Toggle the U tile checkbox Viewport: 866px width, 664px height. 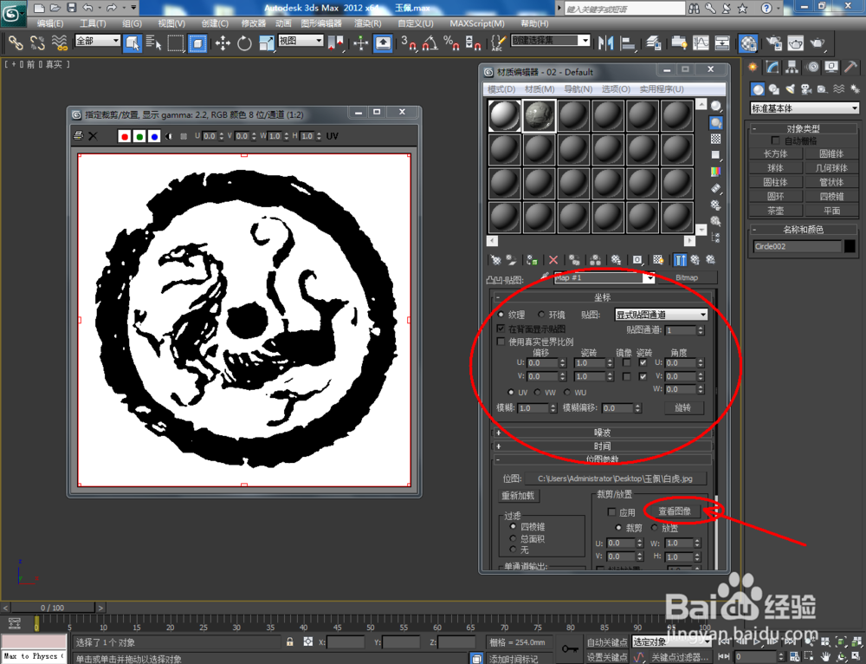pos(643,362)
